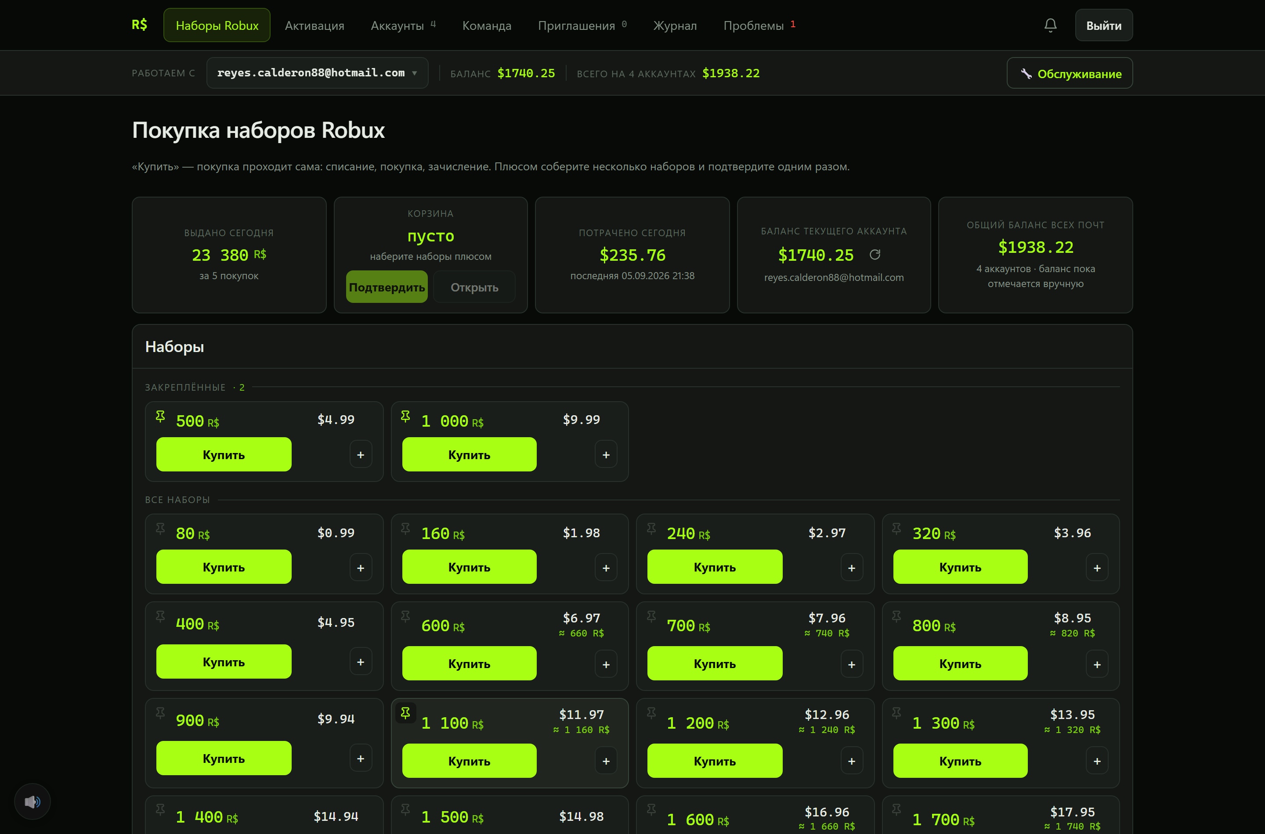Image resolution: width=1265 pixels, height=834 pixels.
Task: Open the working account email dropdown
Action: (317, 73)
